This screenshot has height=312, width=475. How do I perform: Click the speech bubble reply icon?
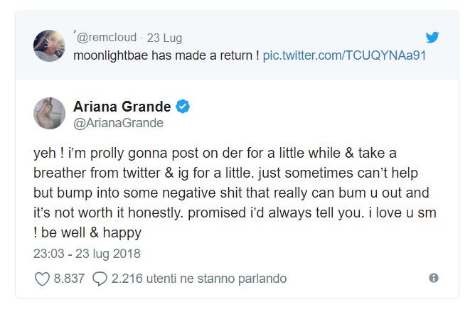coord(100,278)
